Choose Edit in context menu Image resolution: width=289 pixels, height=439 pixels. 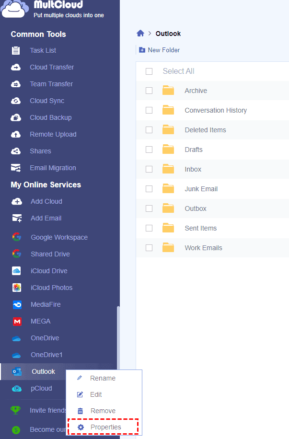[x=104, y=394]
